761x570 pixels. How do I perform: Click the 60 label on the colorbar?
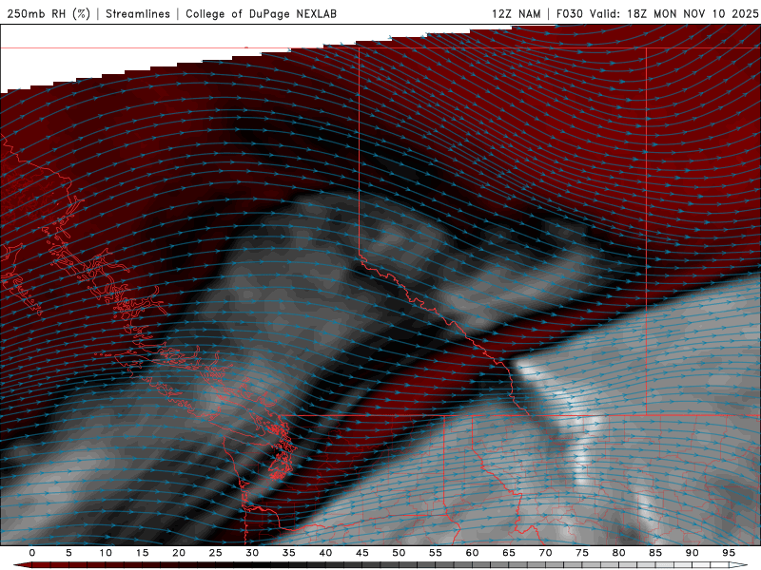472,553
